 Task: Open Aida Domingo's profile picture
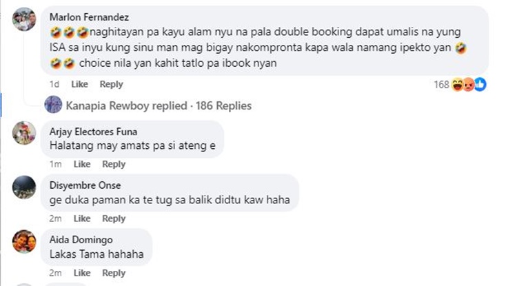click(24, 241)
